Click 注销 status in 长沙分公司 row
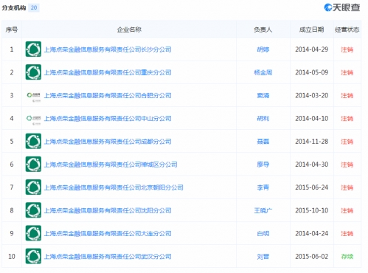 (x=347, y=49)
